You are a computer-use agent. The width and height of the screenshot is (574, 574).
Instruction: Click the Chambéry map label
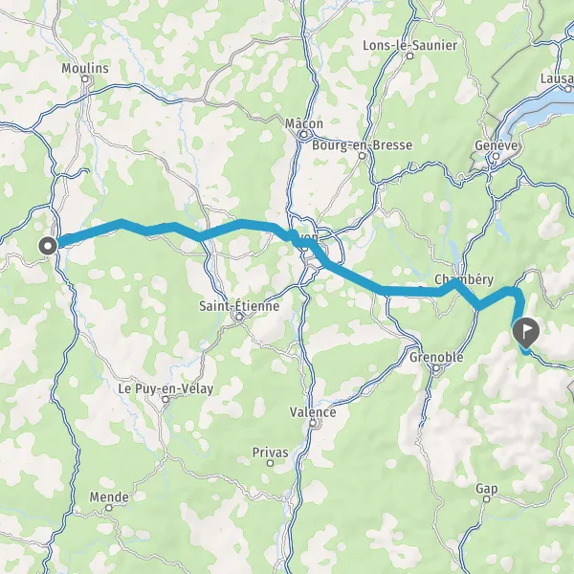[464, 279]
